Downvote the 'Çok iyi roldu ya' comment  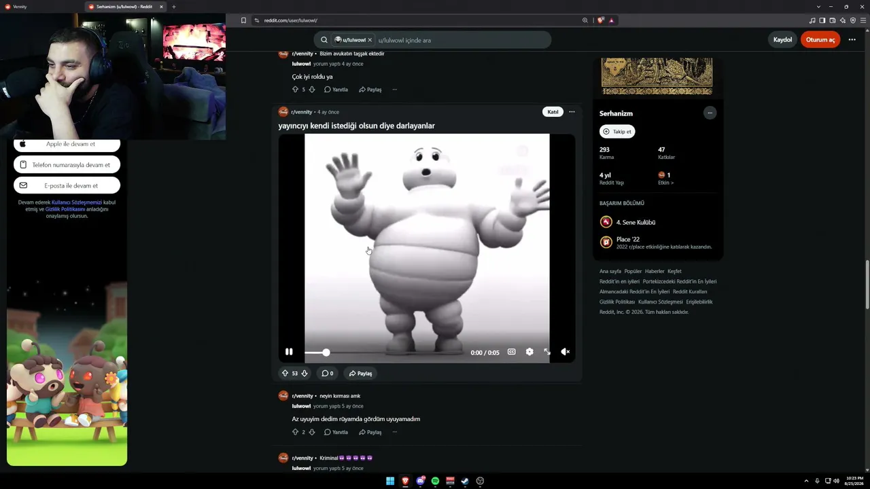[312, 90]
